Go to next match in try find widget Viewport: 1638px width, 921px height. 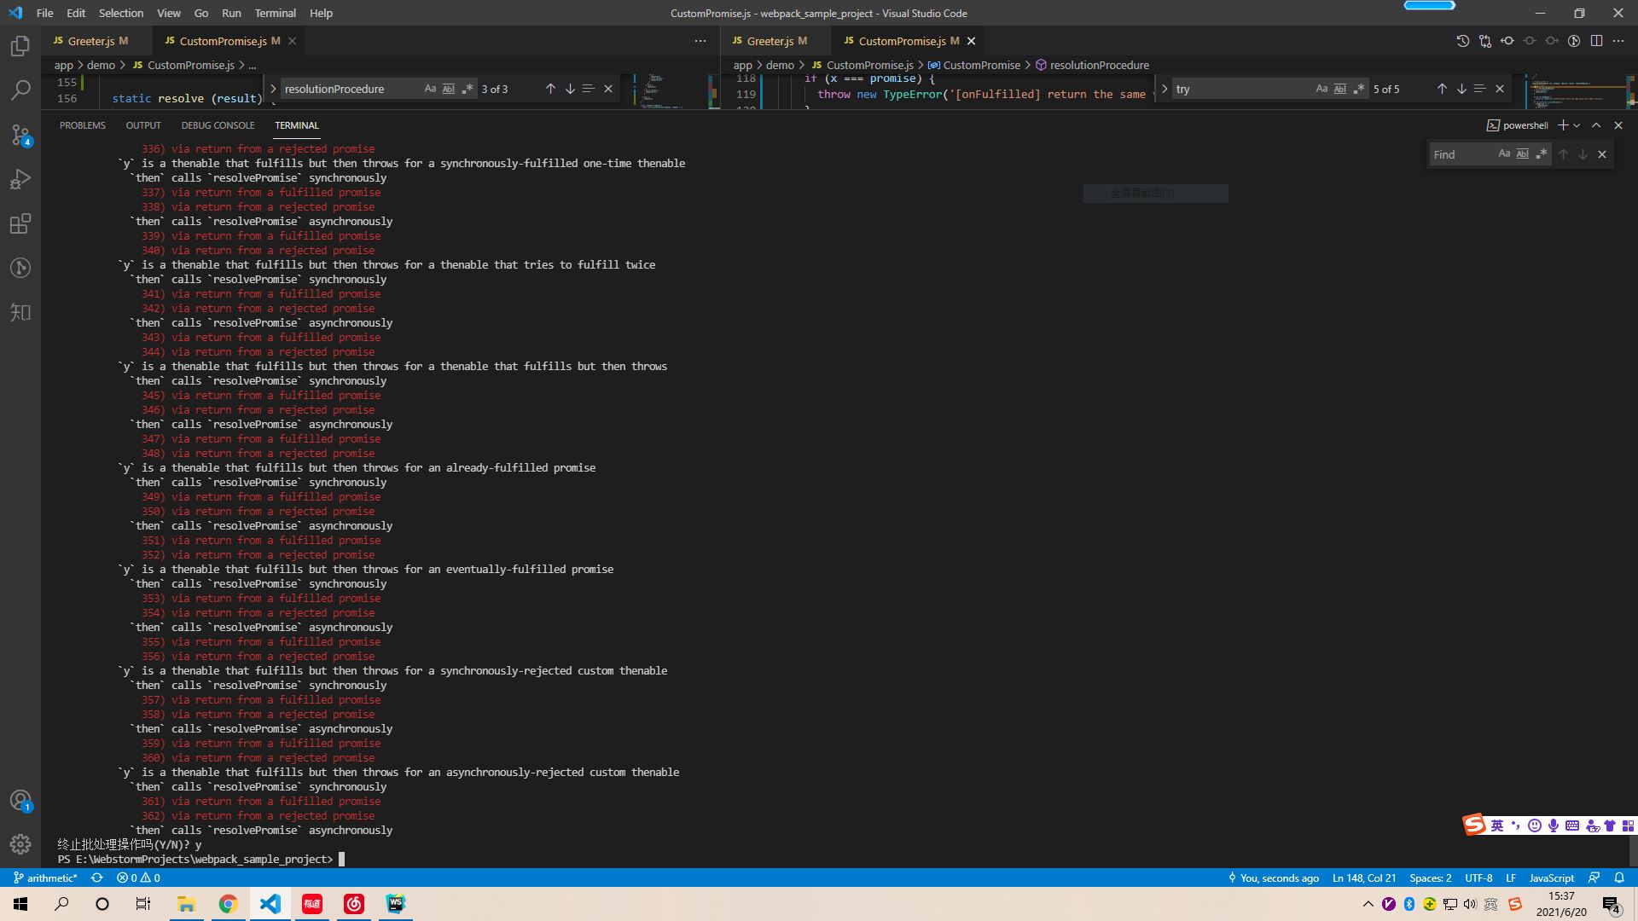1461,89
